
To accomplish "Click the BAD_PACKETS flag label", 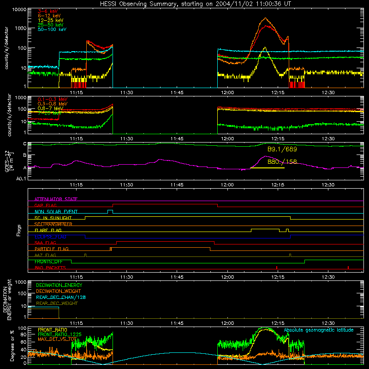I will coord(50,268).
